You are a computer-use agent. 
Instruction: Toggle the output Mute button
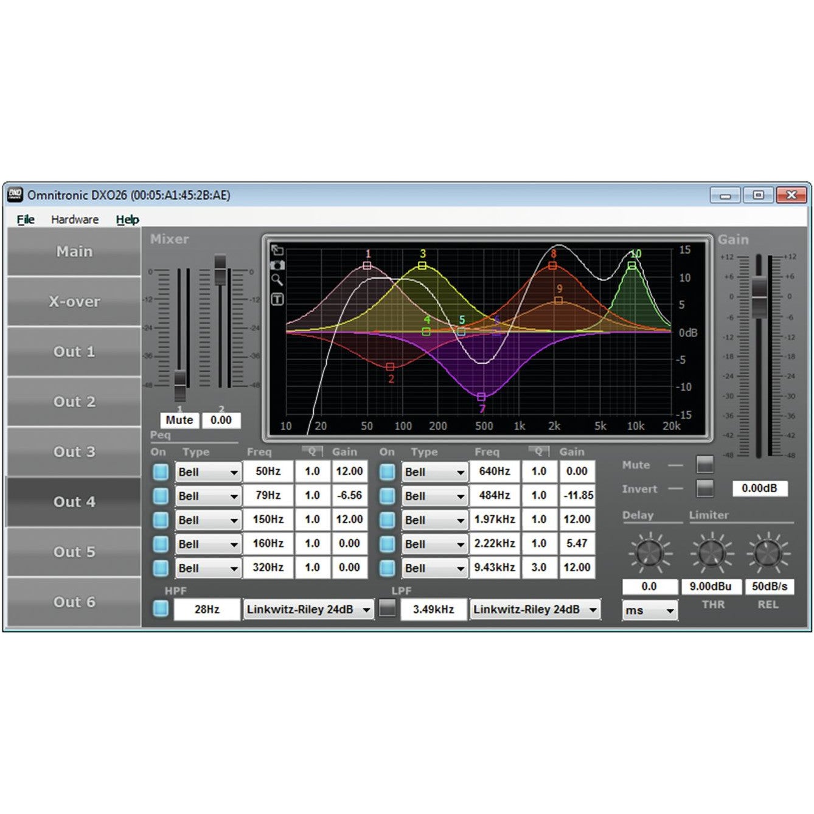pos(705,465)
